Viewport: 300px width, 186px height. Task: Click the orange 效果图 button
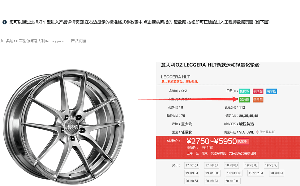point(258,99)
